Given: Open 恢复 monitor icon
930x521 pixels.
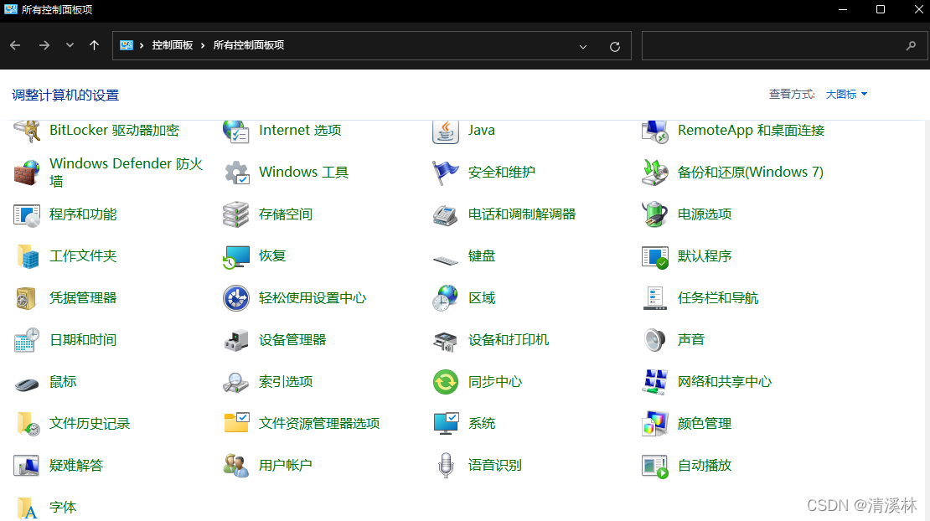Looking at the screenshot, I should (236, 256).
